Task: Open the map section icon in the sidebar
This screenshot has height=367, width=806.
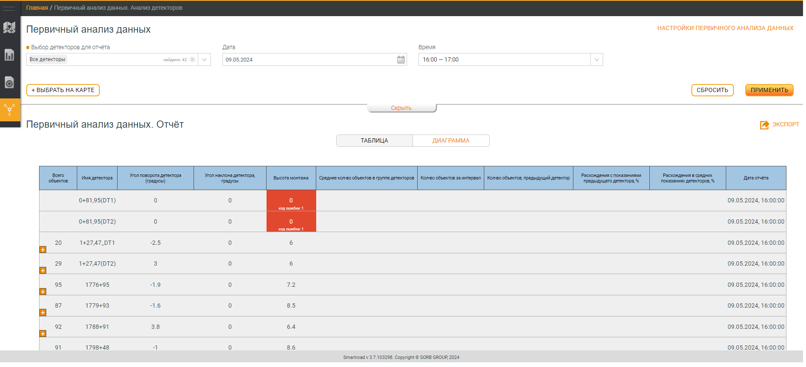Action: tap(9, 28)
